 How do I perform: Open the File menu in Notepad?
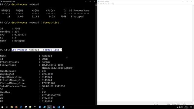tap(99, 4)
